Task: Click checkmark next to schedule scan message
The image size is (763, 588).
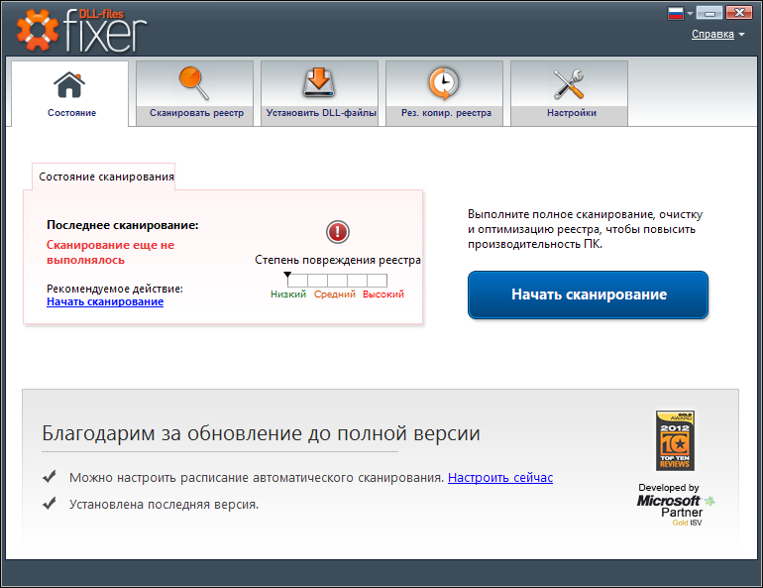Action: click(50, 477)
